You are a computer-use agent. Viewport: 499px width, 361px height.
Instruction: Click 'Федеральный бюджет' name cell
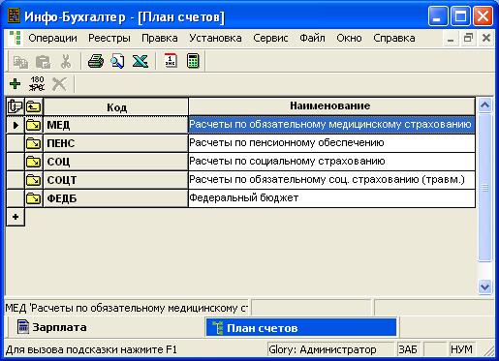331,198
